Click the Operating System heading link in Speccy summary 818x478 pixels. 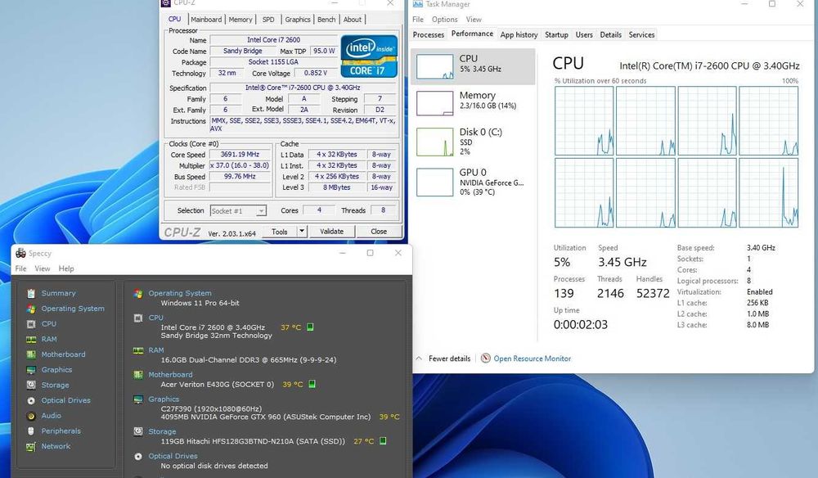tap(180, 293)
